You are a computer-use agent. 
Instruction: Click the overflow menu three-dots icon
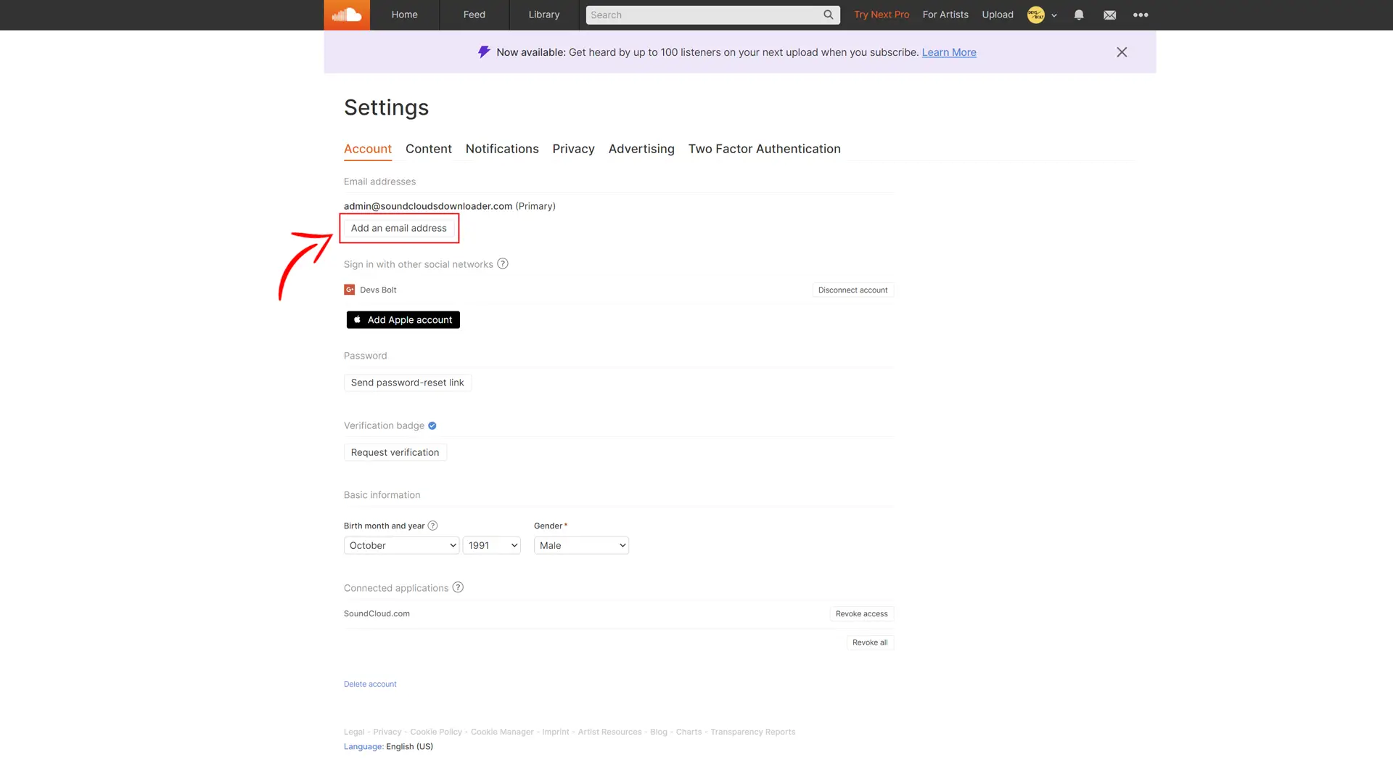click(x=1141, y=15)
